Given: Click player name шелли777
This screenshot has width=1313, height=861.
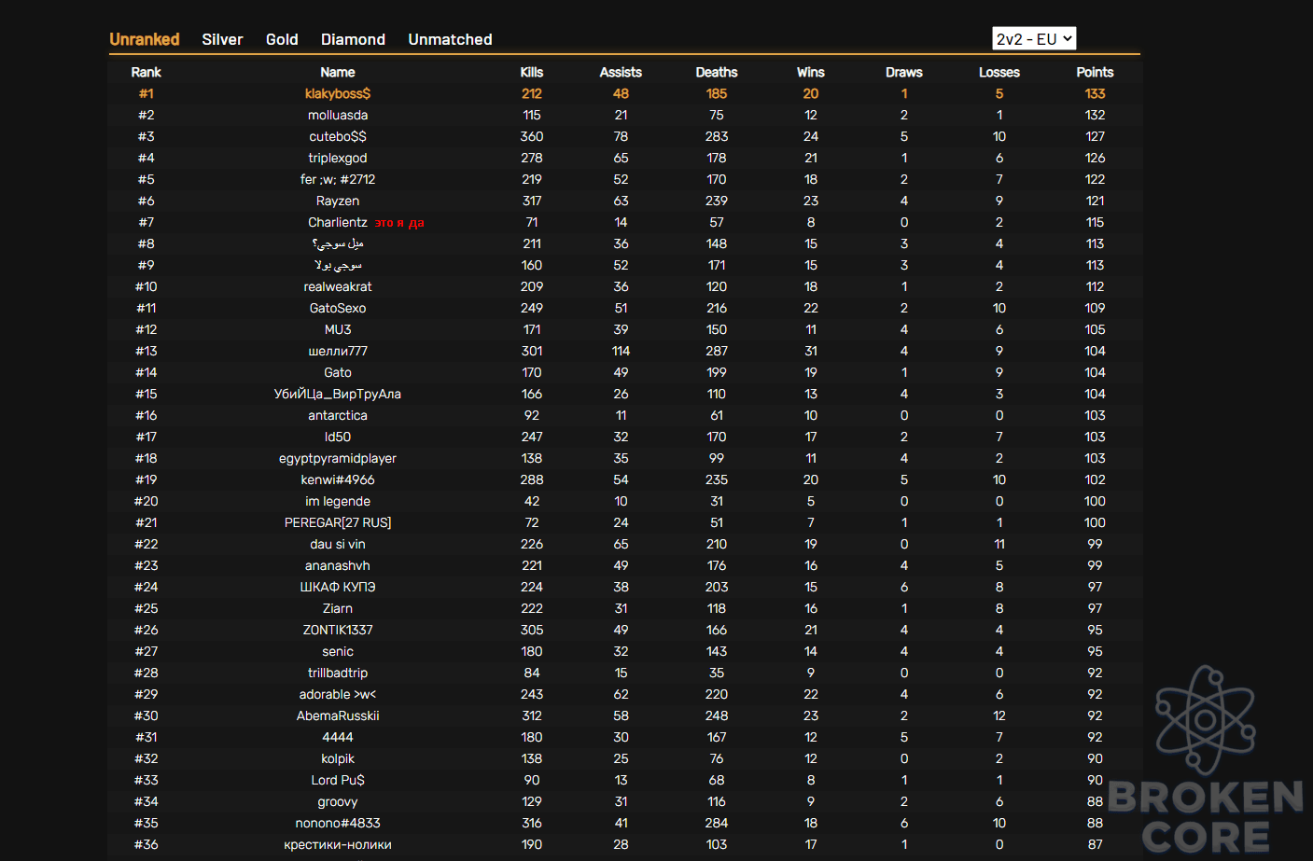Looking at the screenshot, I should pos(338,351).
